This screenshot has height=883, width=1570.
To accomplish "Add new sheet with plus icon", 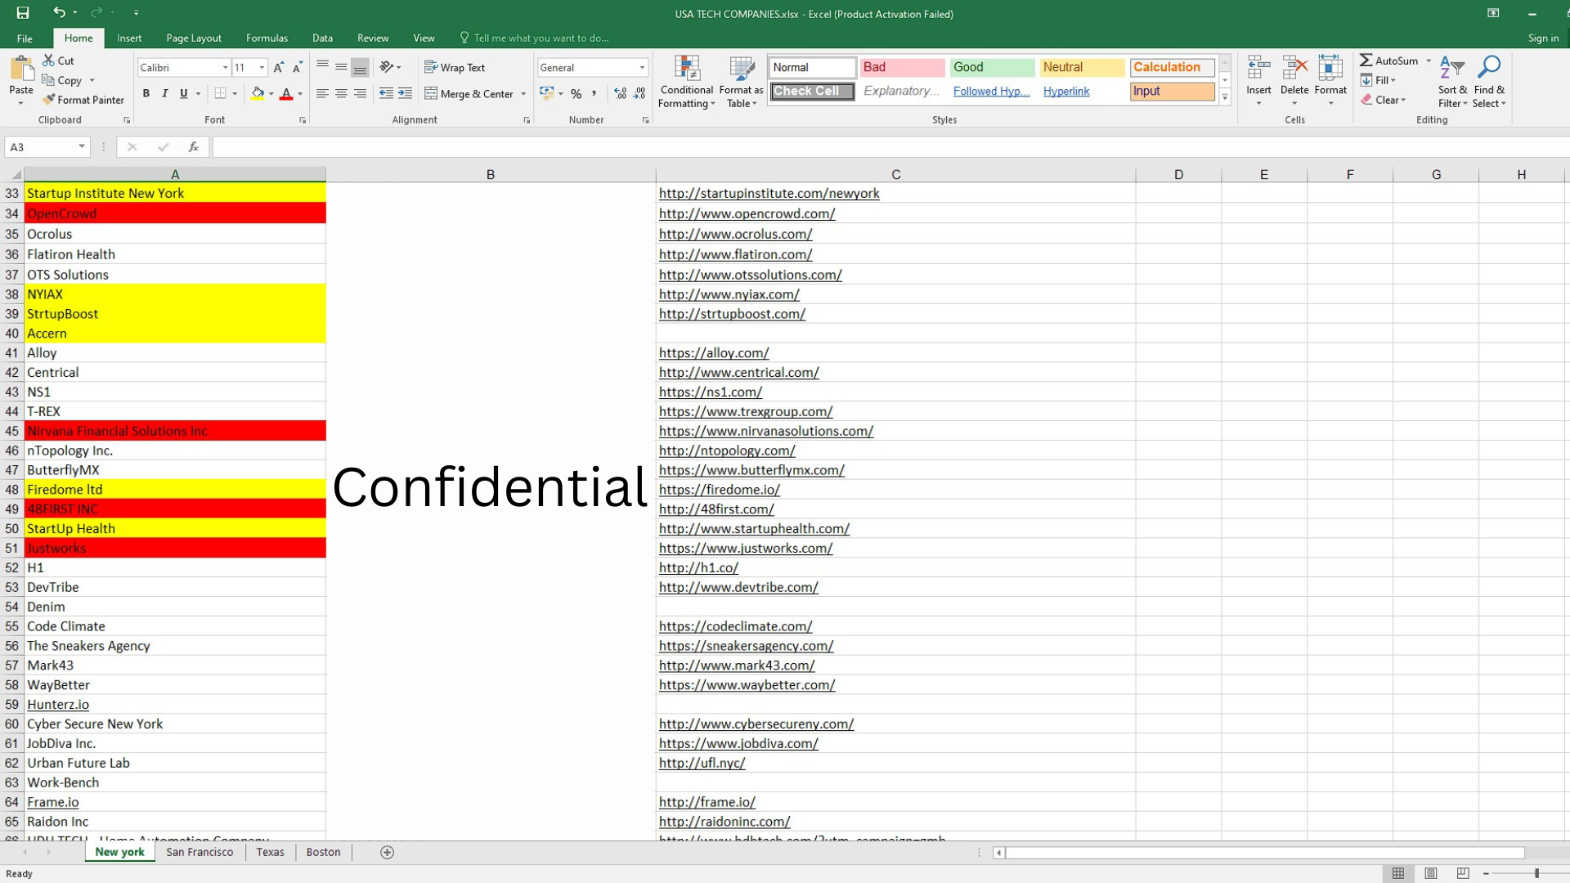I will [x=388, y=852].
